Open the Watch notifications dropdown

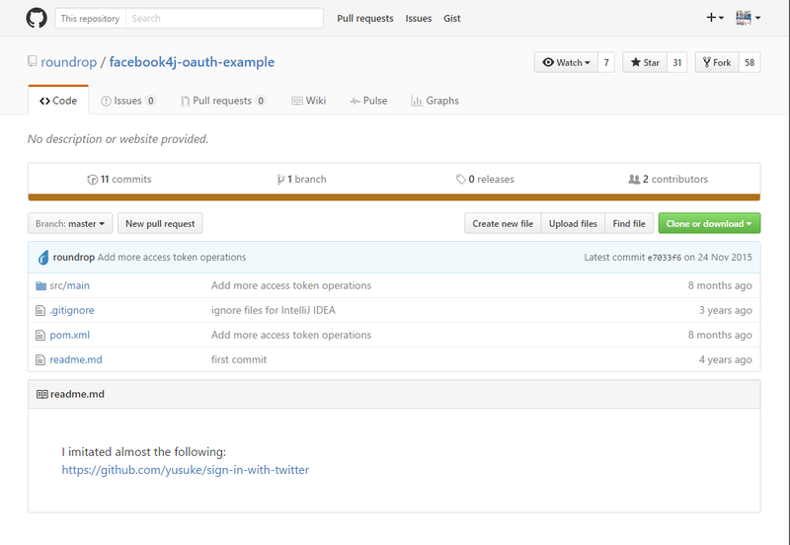(x=566, y=62)
